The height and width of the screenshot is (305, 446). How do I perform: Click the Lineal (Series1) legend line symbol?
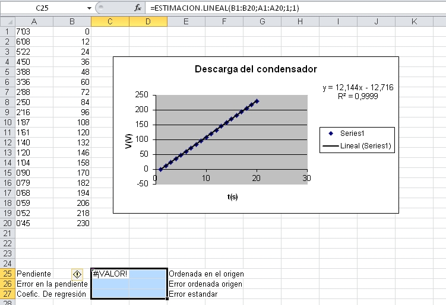(x=331, y=145)
